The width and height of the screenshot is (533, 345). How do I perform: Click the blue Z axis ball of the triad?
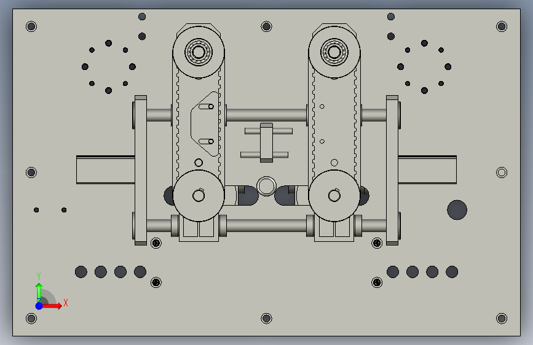pos(39,306)
